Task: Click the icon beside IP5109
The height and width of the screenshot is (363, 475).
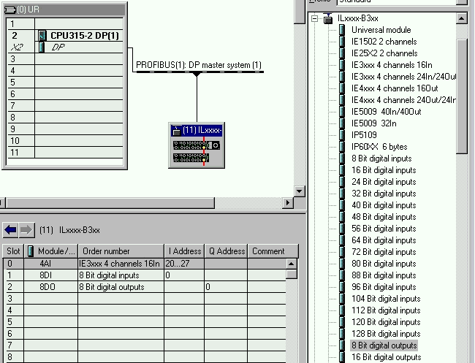Action: (x=342, y=134)
